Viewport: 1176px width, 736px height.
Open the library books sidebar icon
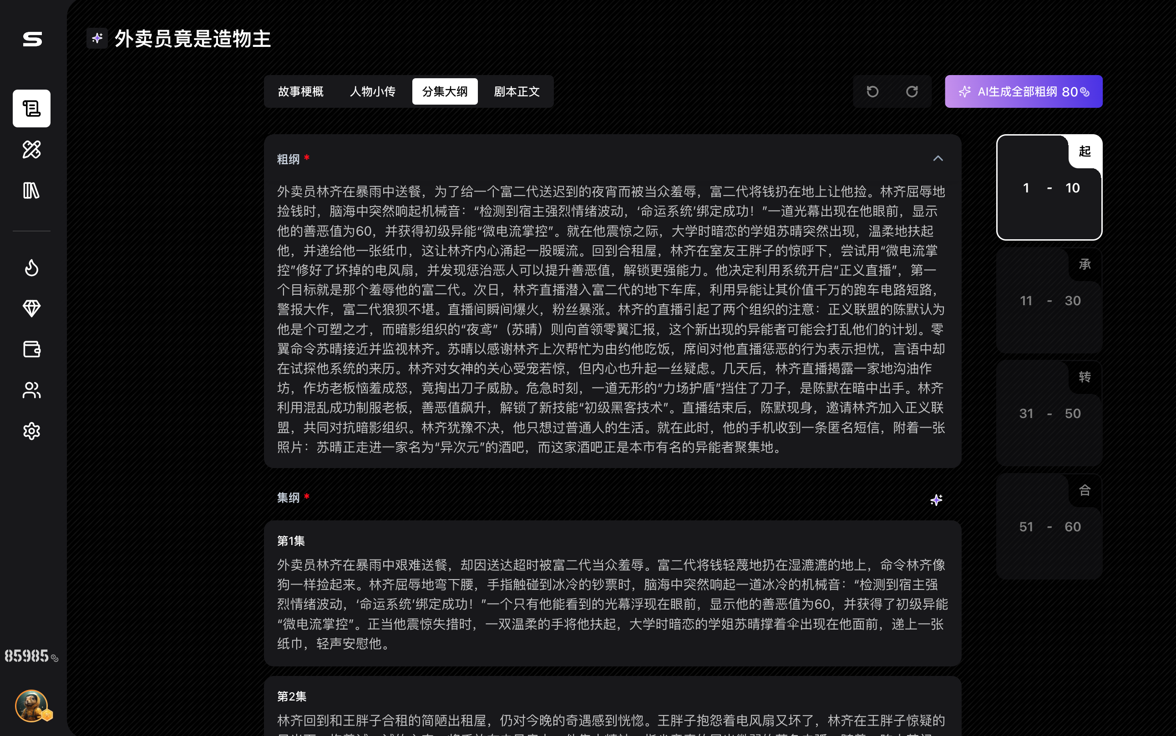(32, 190)
